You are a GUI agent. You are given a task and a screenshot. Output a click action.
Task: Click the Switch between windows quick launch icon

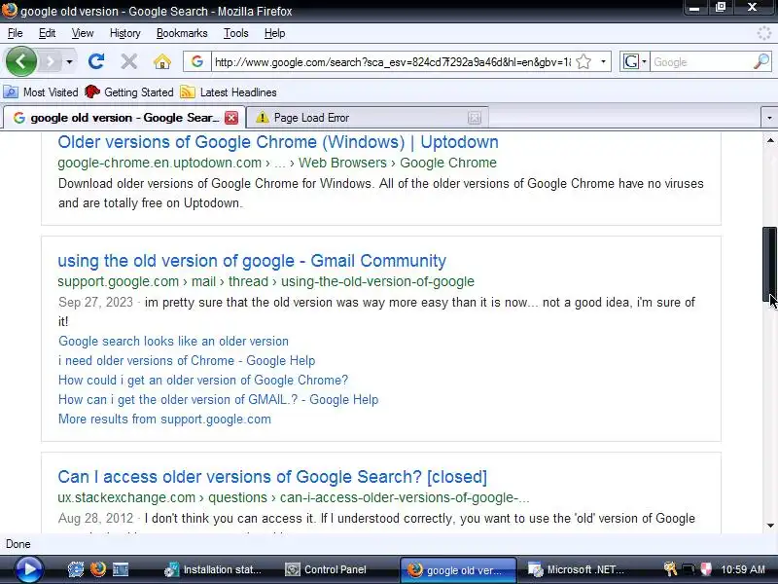(121, 569)
